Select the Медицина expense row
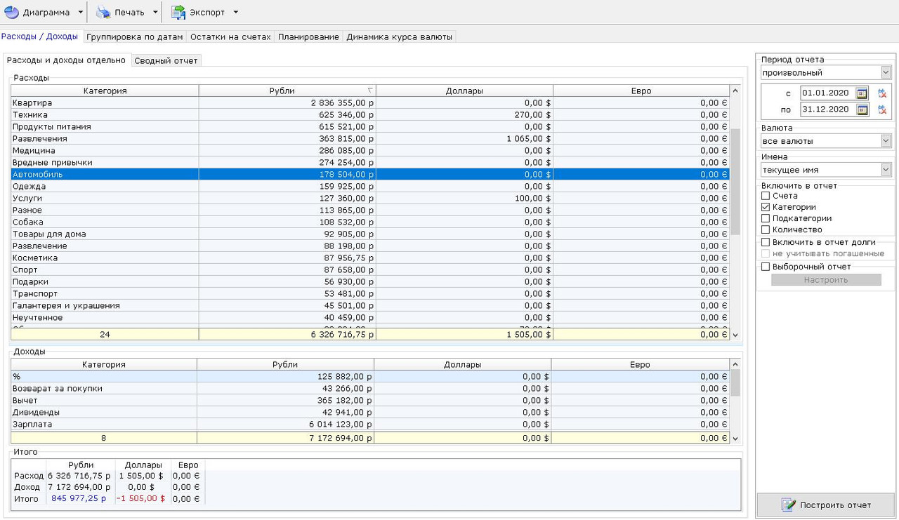The width and height of the screenshot is (899, 520). (370, 150)
